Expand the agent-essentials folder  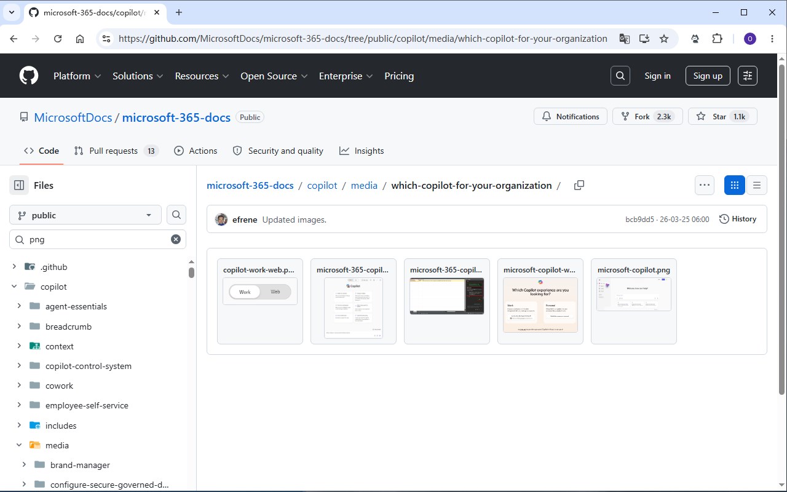pyautogui.click(x=19, y=306)
